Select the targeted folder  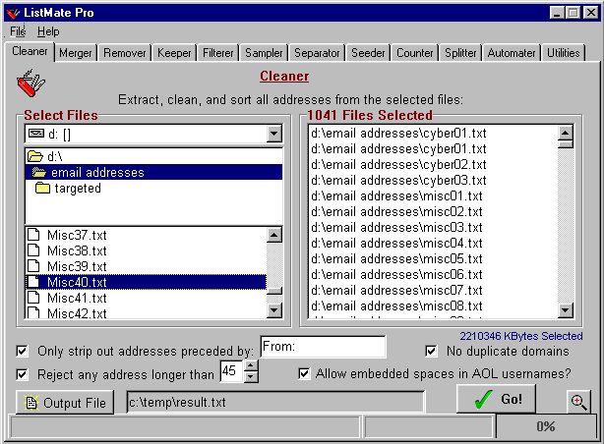point(153,188)
